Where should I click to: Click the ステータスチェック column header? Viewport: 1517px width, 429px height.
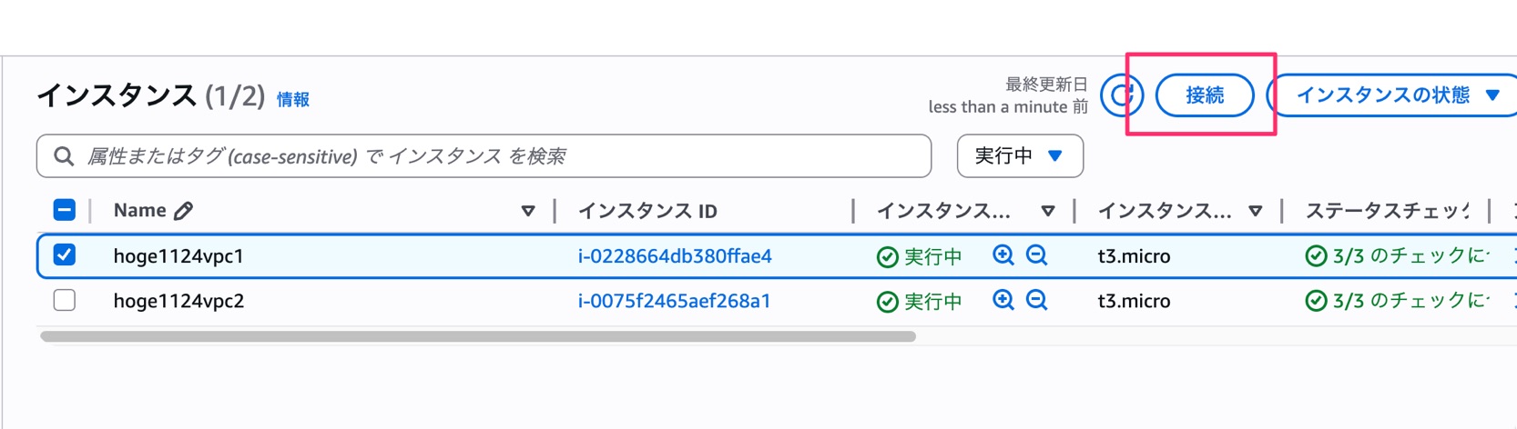1386,211
